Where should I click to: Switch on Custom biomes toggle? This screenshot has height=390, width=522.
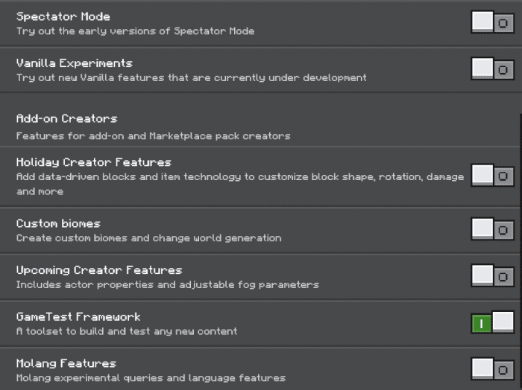pyautogui.click(x=493, y=229)
